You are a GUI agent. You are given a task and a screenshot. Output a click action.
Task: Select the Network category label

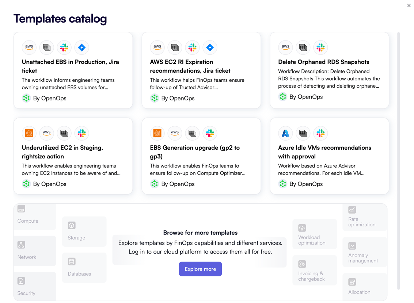coord(27,257)
